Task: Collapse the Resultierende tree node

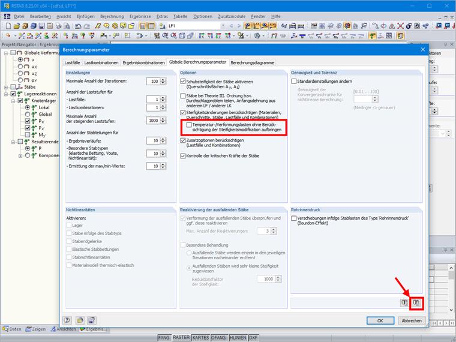Action: [x=13, y=142]
